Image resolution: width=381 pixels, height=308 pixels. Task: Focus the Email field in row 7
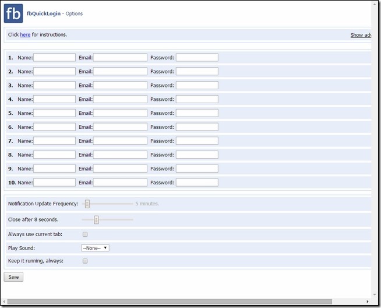coord(120,141)
